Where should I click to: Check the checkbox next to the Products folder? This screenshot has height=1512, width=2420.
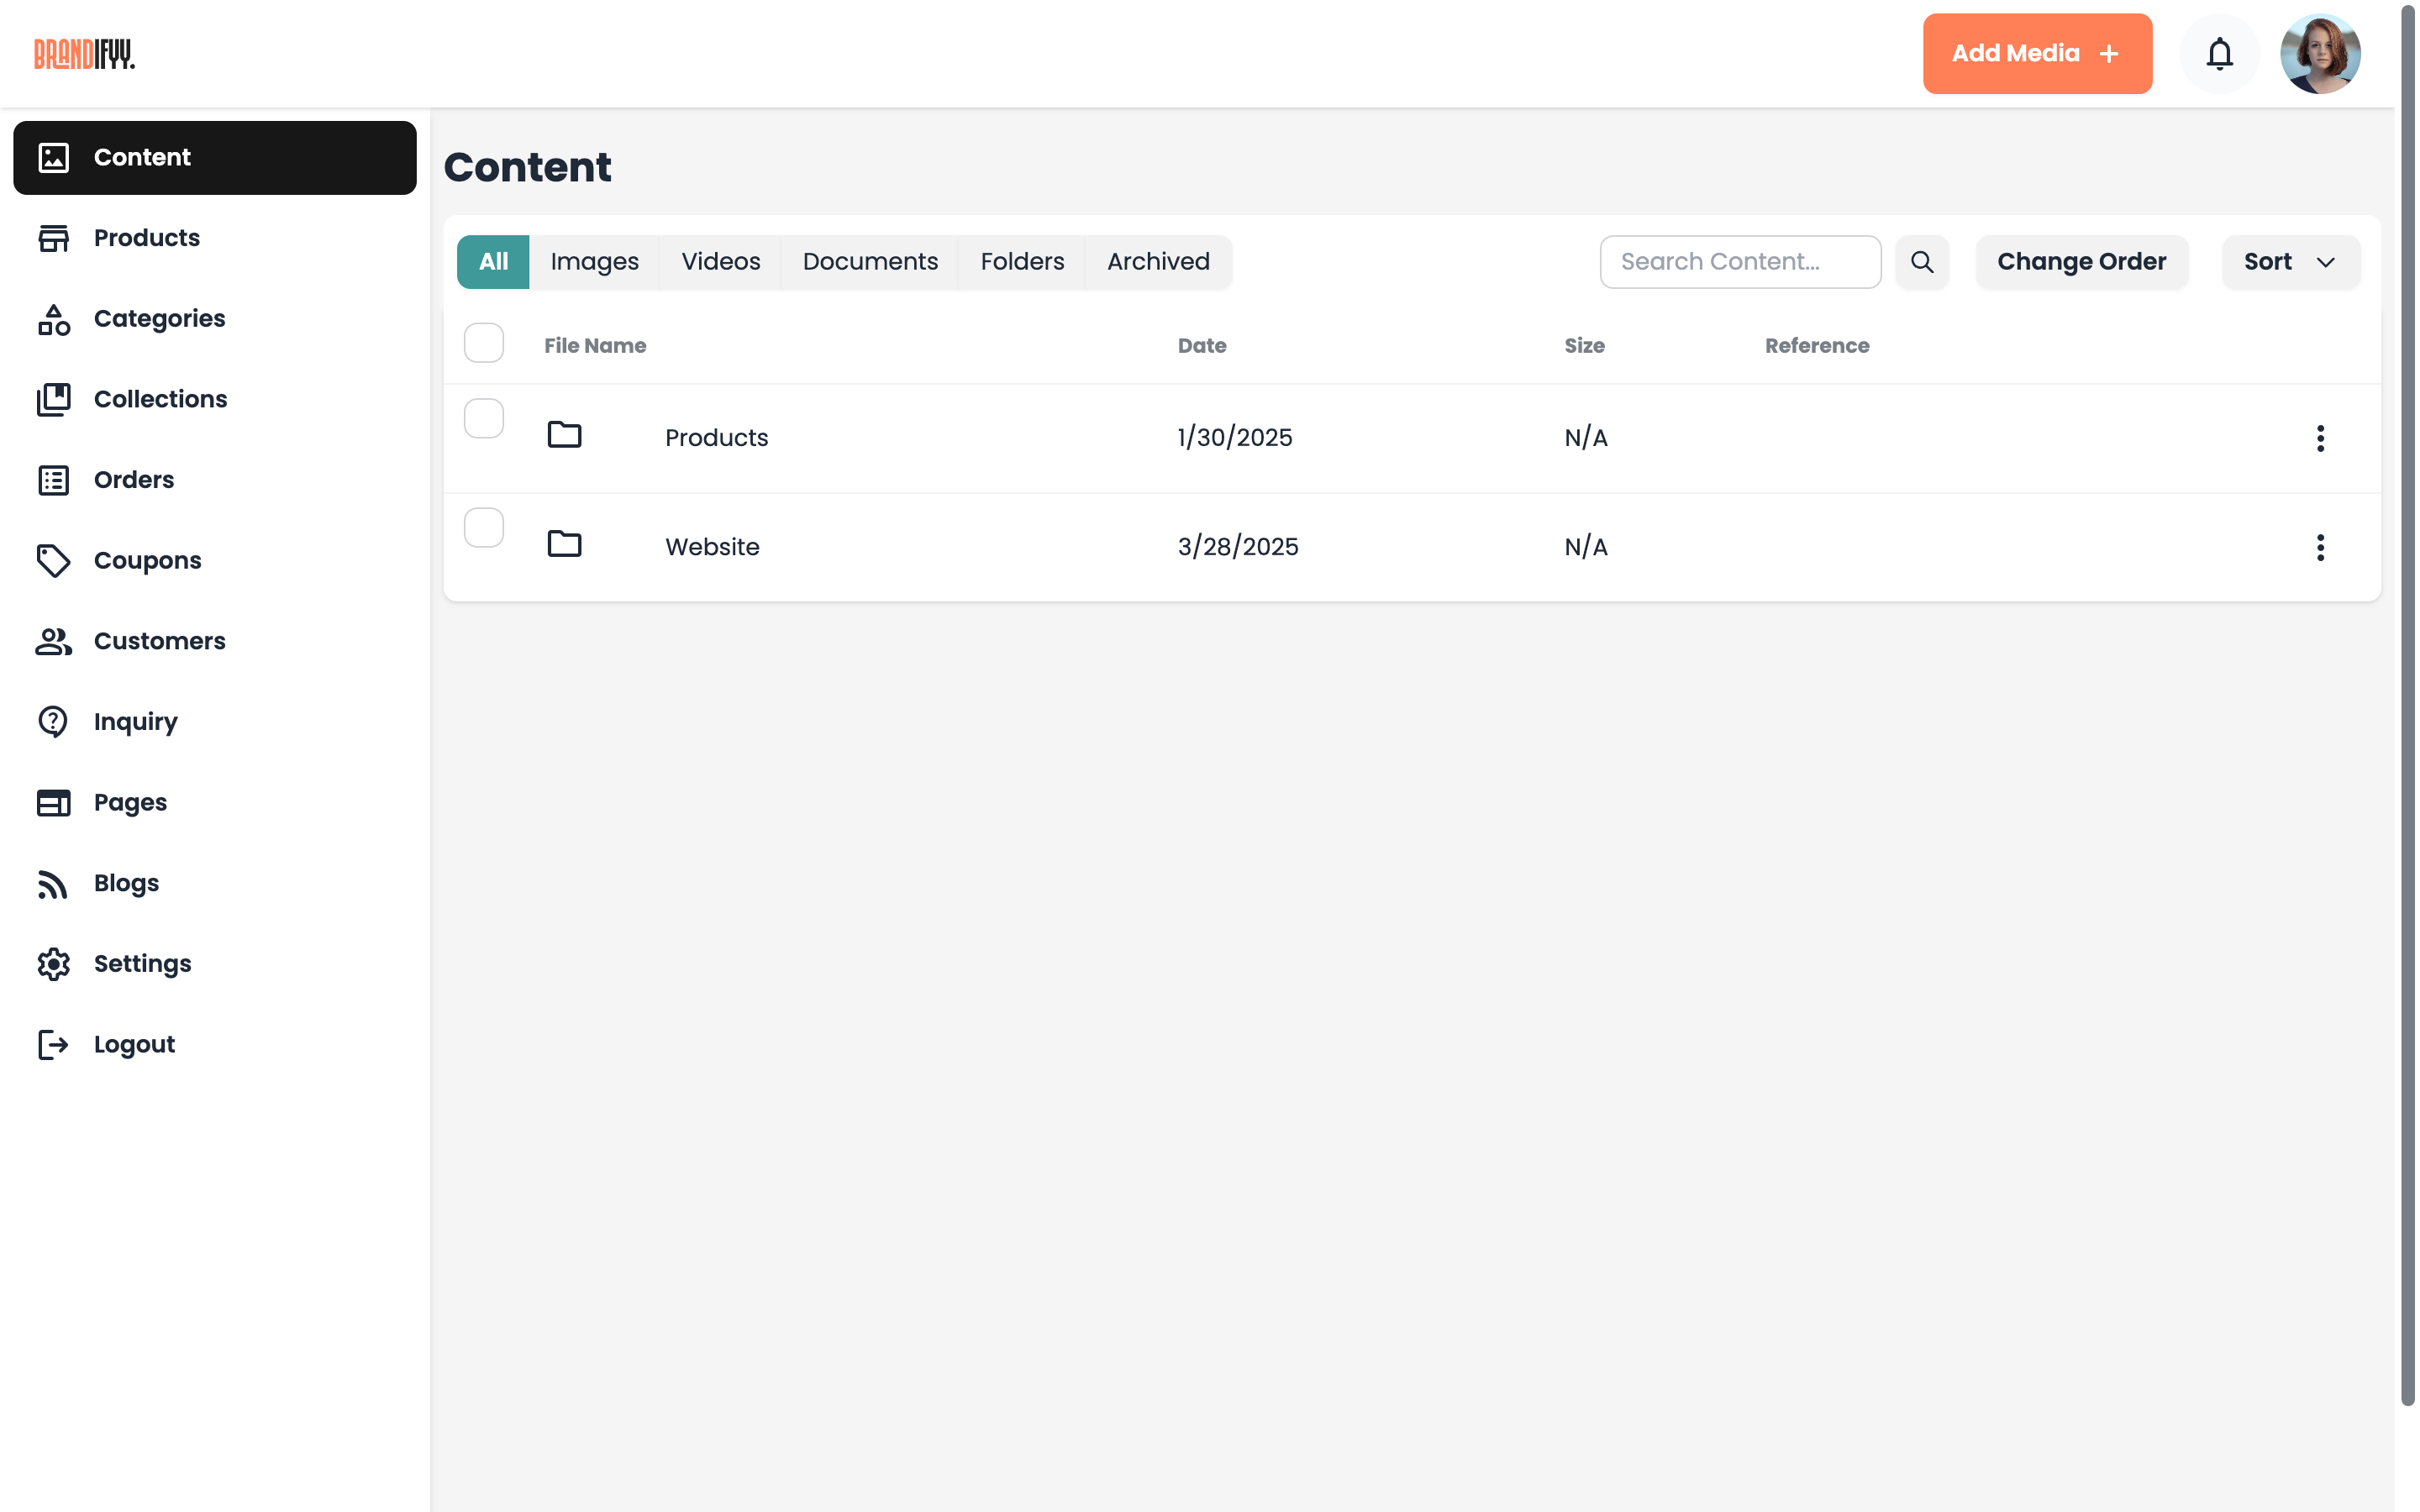pos(483,418)
